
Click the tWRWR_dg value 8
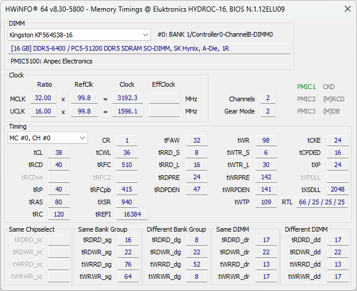[x=197, y=276]
